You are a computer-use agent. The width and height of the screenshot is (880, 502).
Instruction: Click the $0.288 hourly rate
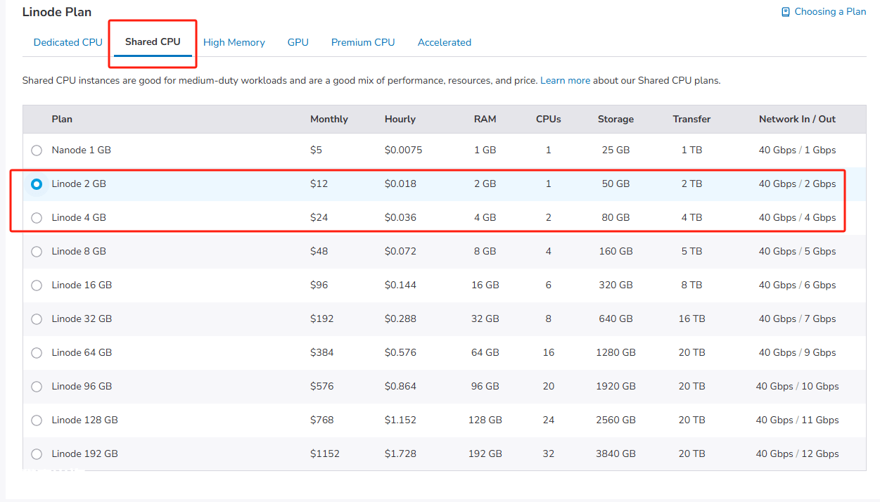(401, 318)
